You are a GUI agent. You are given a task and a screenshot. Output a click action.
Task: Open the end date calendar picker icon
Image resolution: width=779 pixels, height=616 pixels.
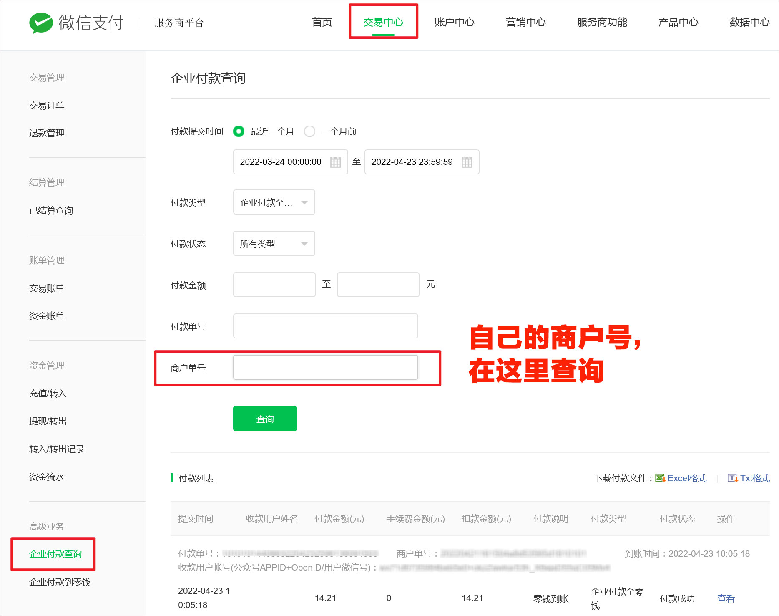click(x=467, y=162)
